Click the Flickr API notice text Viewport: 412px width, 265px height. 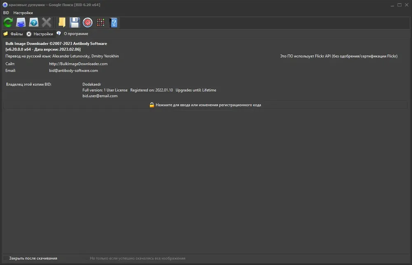click(x=339, y=56)
